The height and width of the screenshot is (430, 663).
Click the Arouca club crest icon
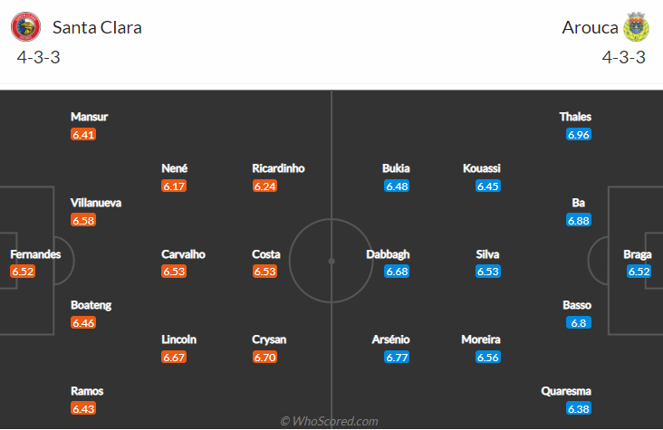(x=638, y=27)
